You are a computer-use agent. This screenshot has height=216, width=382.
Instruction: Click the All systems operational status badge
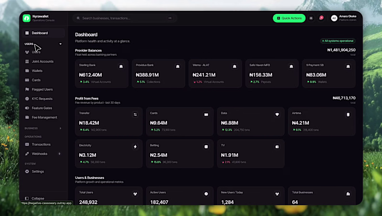tap(338, 41)
